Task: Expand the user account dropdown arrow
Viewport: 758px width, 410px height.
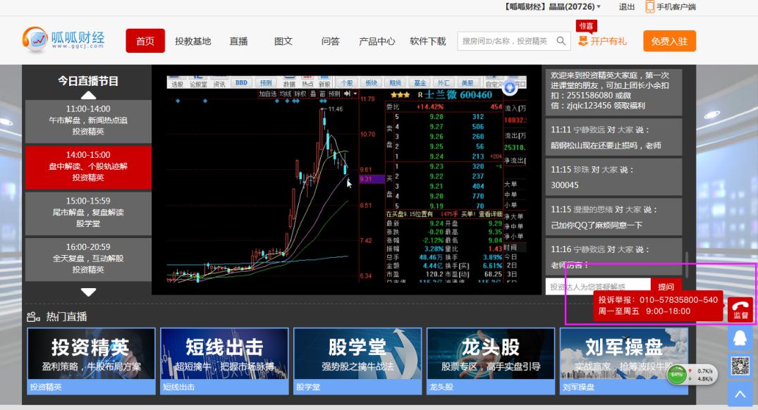Action: (599, 7)
